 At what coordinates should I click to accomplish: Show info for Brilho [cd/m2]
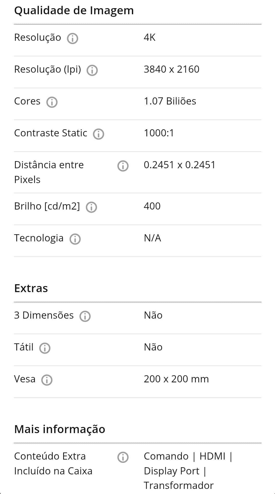(91, 207)
